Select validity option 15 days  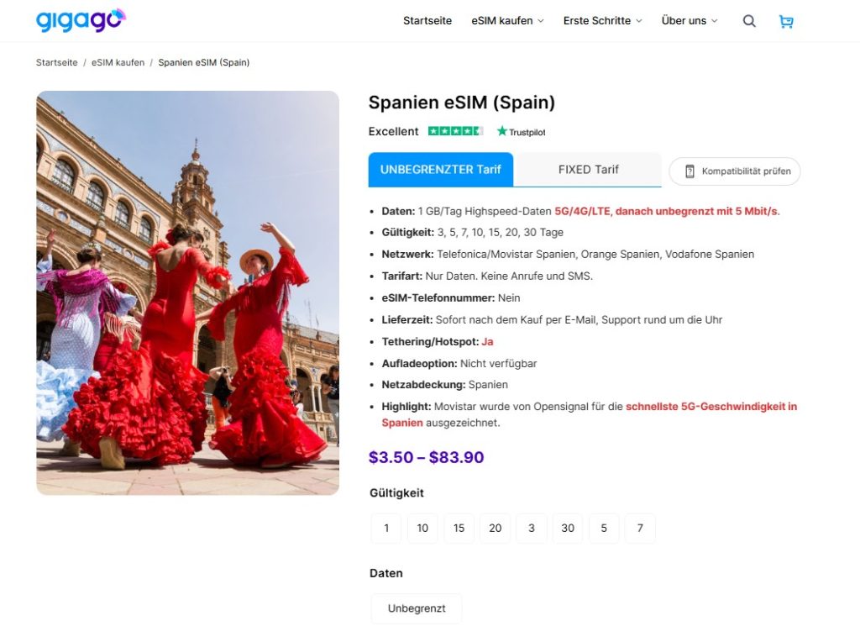click(x=459, y=528)
